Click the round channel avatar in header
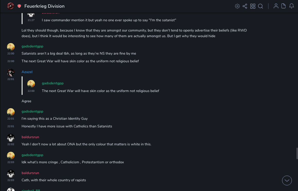This screenshot has height=191, width=298. click(11, 6)
